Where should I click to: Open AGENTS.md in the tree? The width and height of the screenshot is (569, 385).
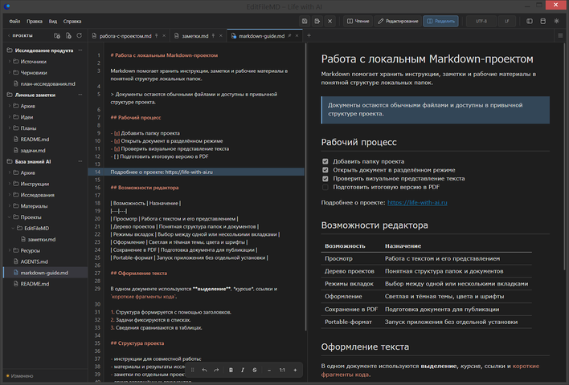(34, 261)
